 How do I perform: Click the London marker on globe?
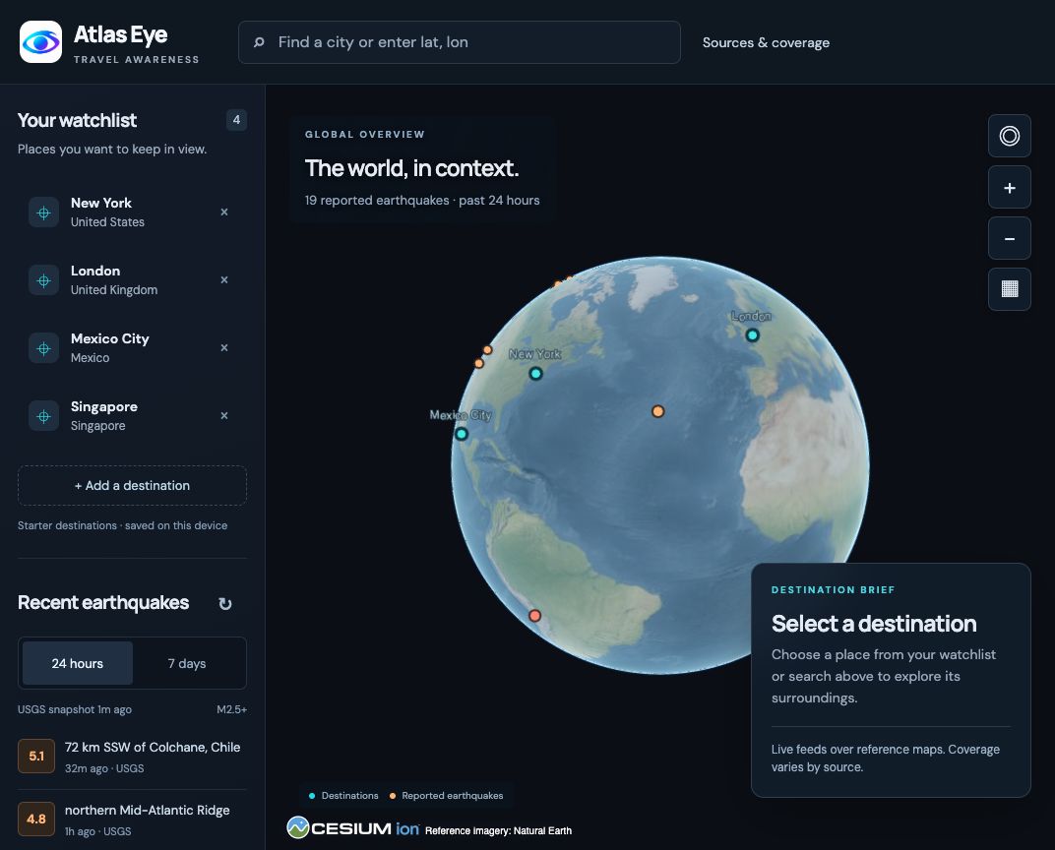coord(752,334)
